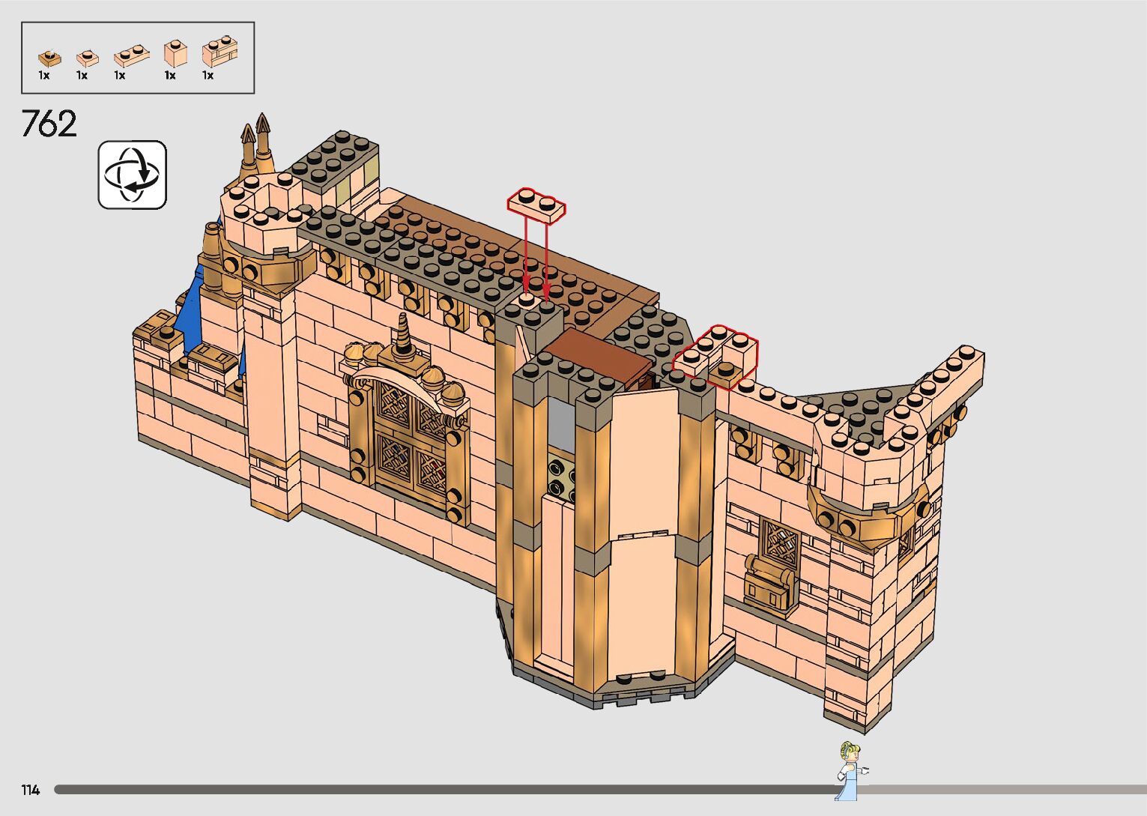The height and width of the screenshot is (816, 1147).
Task: Select the tan 1x1 plate, second in parts list
Action: (88, 58)
